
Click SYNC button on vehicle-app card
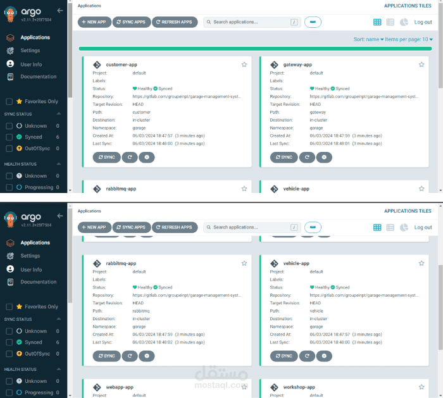click(x=284, y=356)
